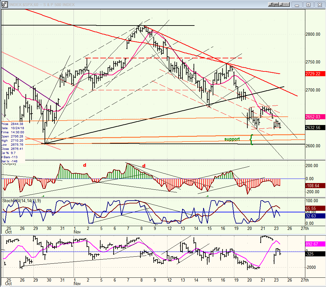
Task: Select first red 'd' marker in CCI pane
Action: pos(85,166)
